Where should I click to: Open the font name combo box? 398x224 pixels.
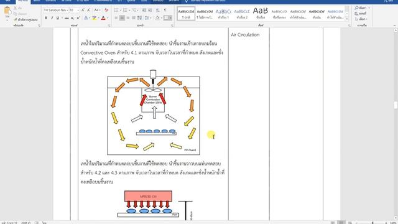56,10
